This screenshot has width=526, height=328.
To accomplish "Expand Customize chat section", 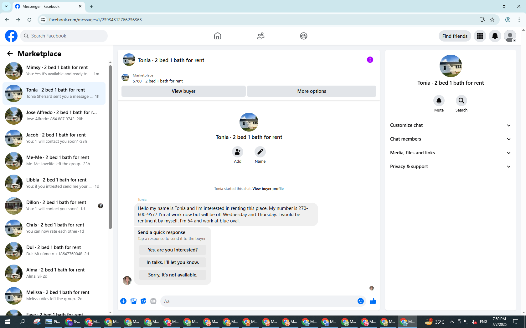I will pyautogui.click(x=451, y=125).
